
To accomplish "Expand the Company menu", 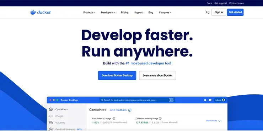I will [165, 12].
